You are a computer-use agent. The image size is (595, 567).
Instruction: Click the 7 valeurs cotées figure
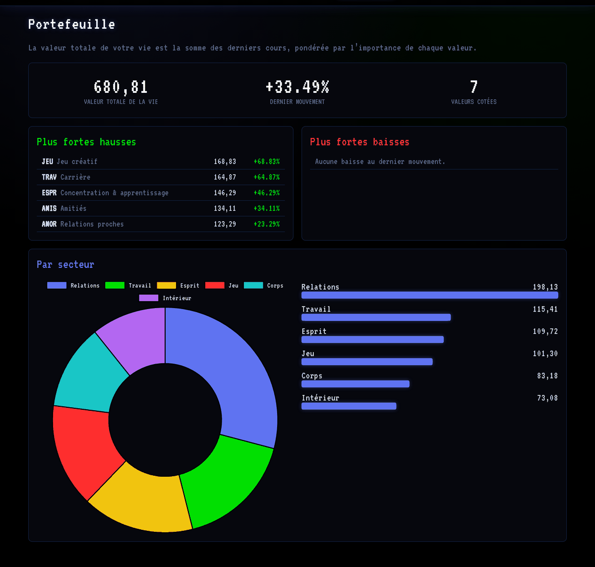(x=474, y=87)
